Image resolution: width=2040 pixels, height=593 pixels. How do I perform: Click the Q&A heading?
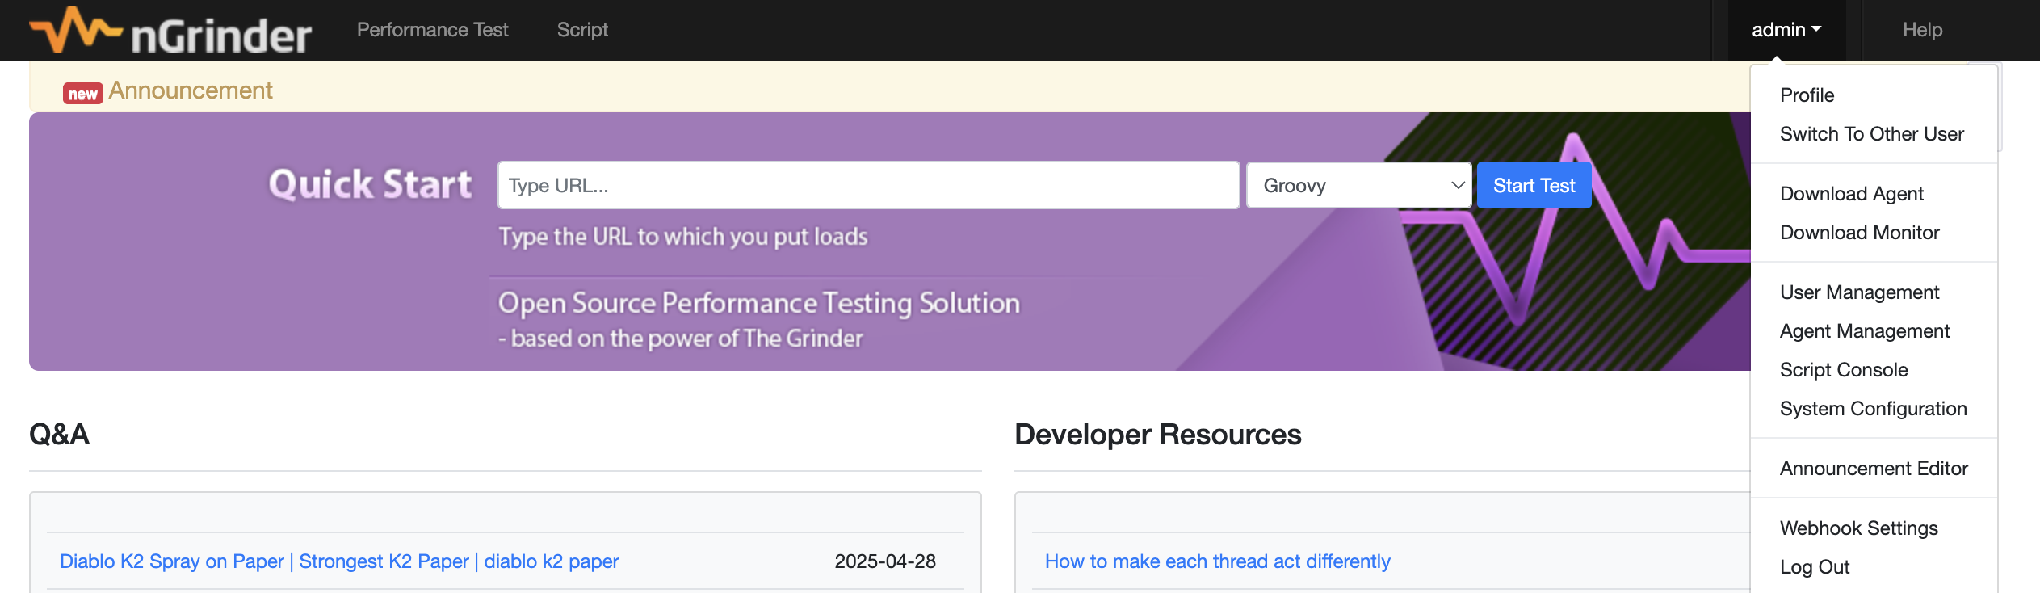click(x=59, y=435)
